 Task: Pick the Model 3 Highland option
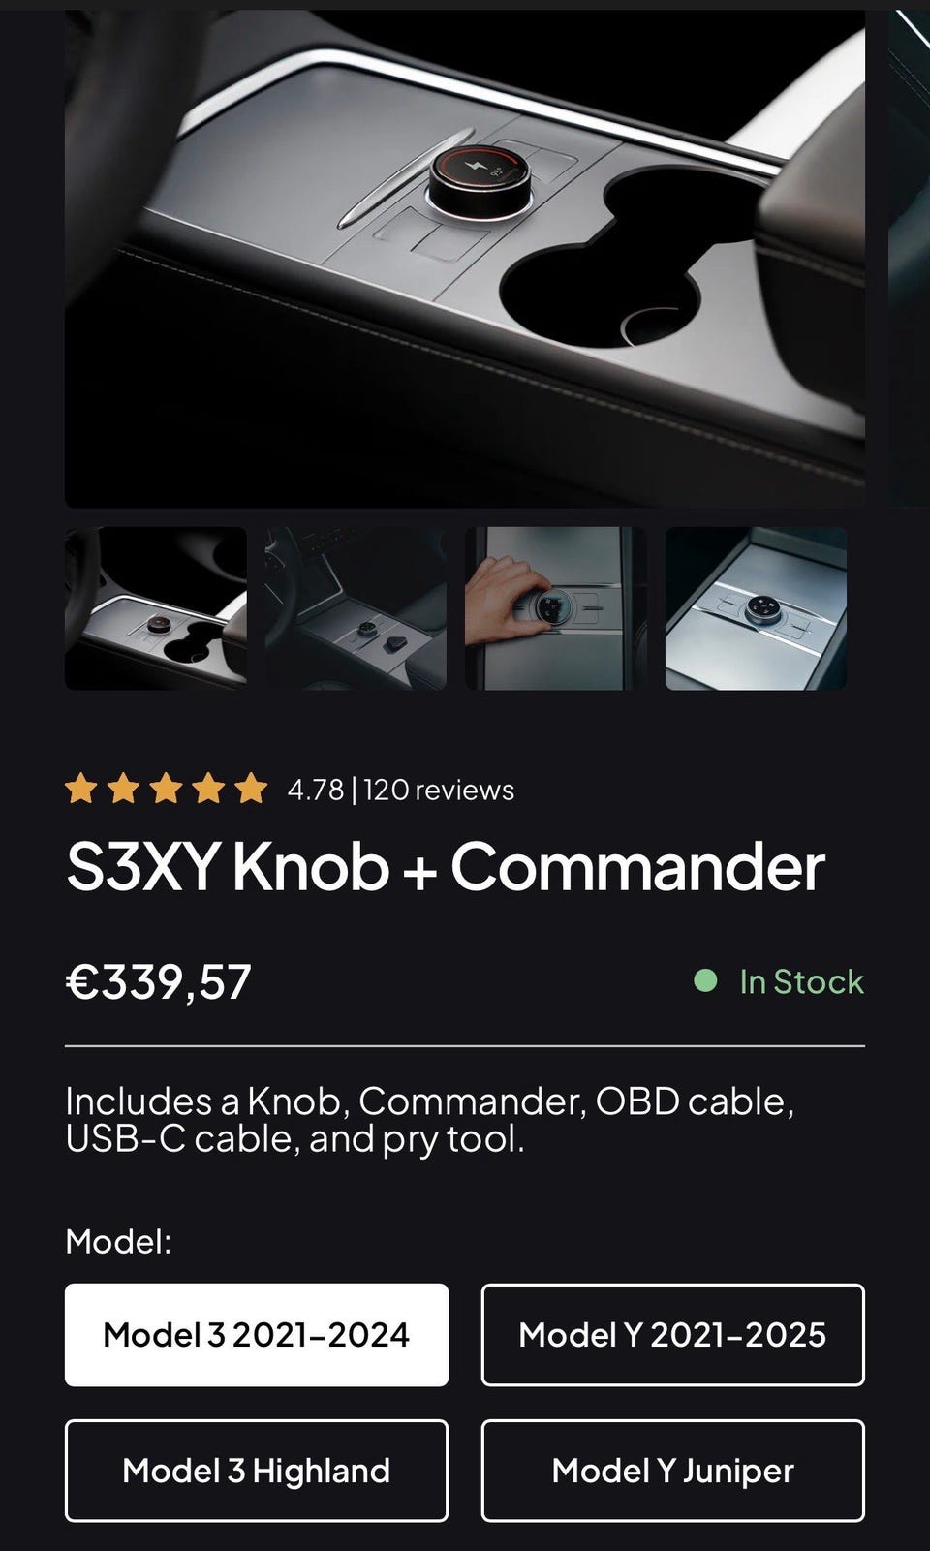tap(257, 1471)
